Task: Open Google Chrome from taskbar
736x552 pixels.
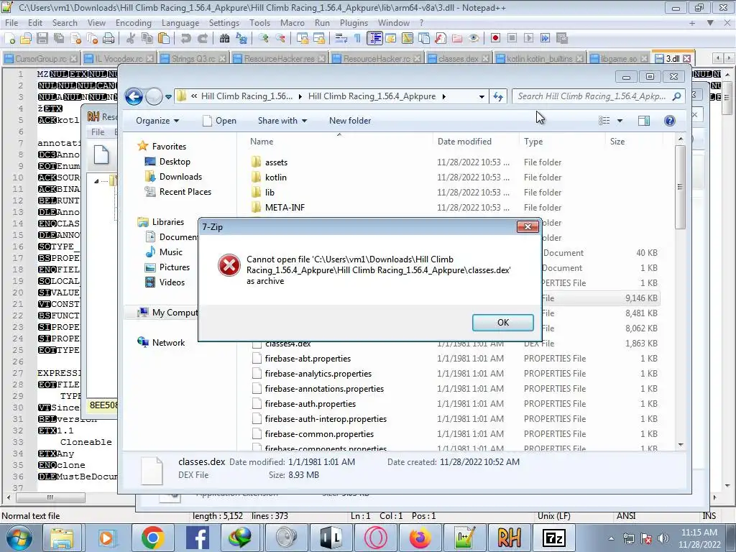Action: pyautogui.click(x=152, y=538)
